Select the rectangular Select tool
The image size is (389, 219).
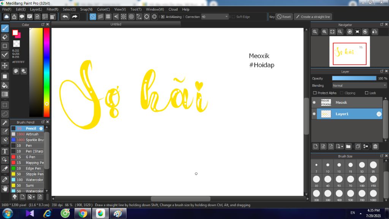[x=5, y=105]
